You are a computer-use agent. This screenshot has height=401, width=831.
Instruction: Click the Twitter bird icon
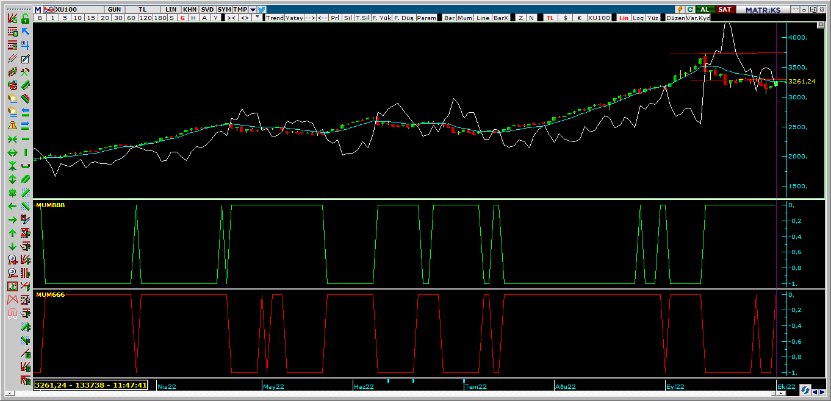click(x=262, y=10)
